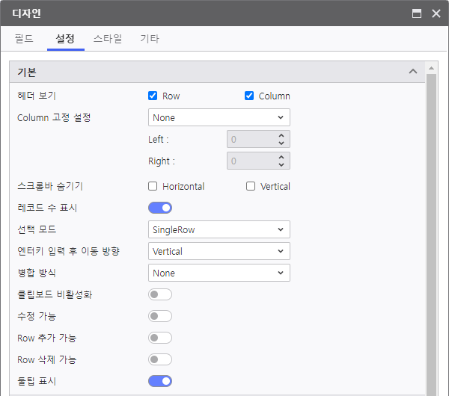Image resolution: width=449 pixels, height=396 pixels.
Task: Close the 디자인 dialog
Action: [x=436, y=13]
